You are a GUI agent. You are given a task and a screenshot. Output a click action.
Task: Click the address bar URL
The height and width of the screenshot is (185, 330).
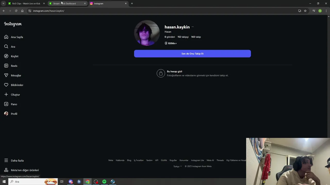coord(48,11)
